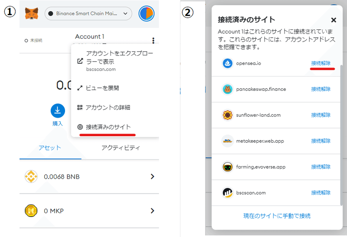The image size is (347, 237).
Task: Expand the BNB row chevron
Action: click(152, 176)
